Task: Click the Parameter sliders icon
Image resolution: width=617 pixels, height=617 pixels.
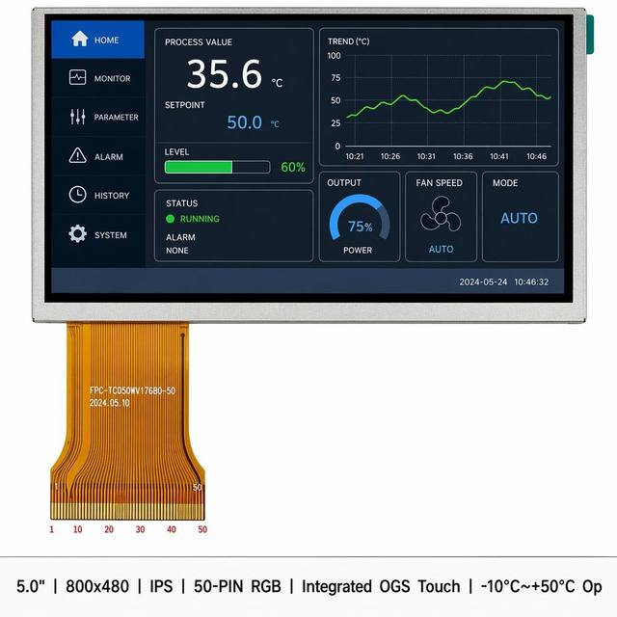Action: click(x=77, y=117)
